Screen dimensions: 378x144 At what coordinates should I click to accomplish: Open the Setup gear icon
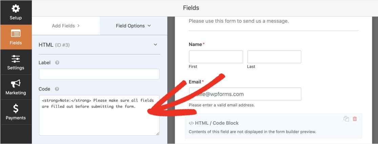click(16, 9)
